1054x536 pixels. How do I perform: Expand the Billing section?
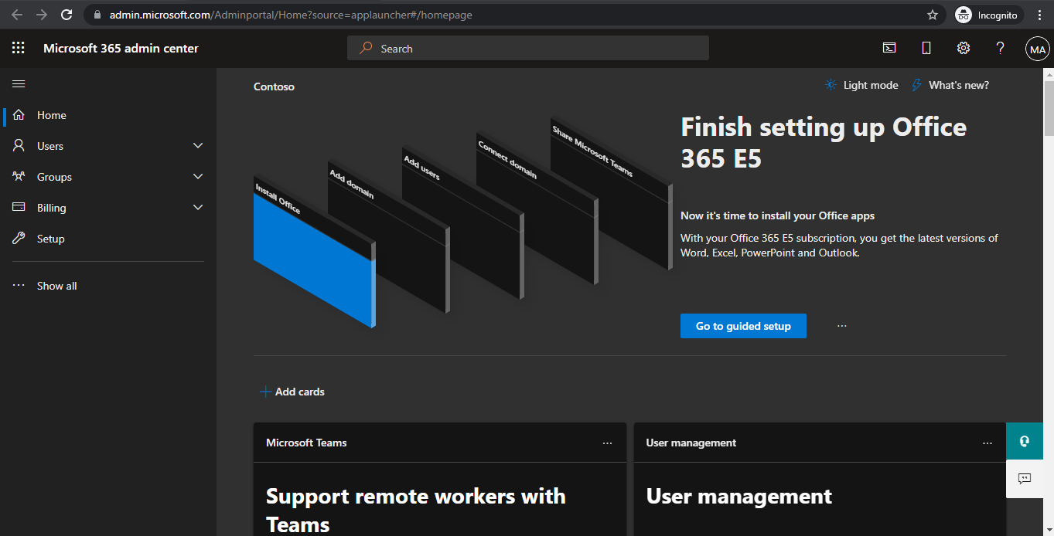click(197, 207)
